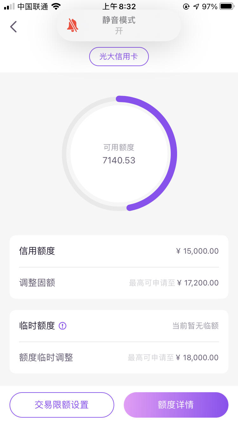The image size is (238, 424).
Task: Click the purple credit usage ring
Action: point(119,153)
